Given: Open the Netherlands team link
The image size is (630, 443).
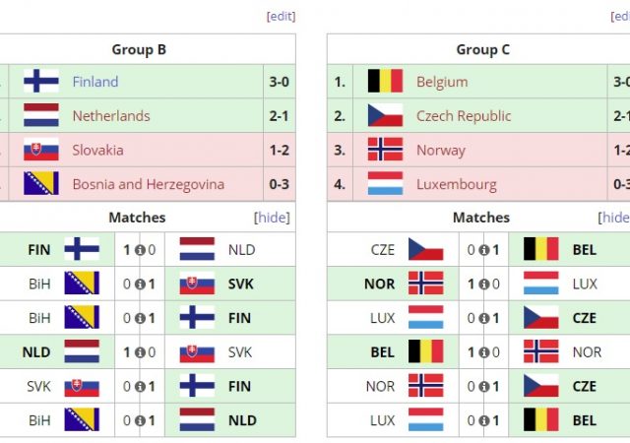Looking at the screenshot, I should [111, 116].
